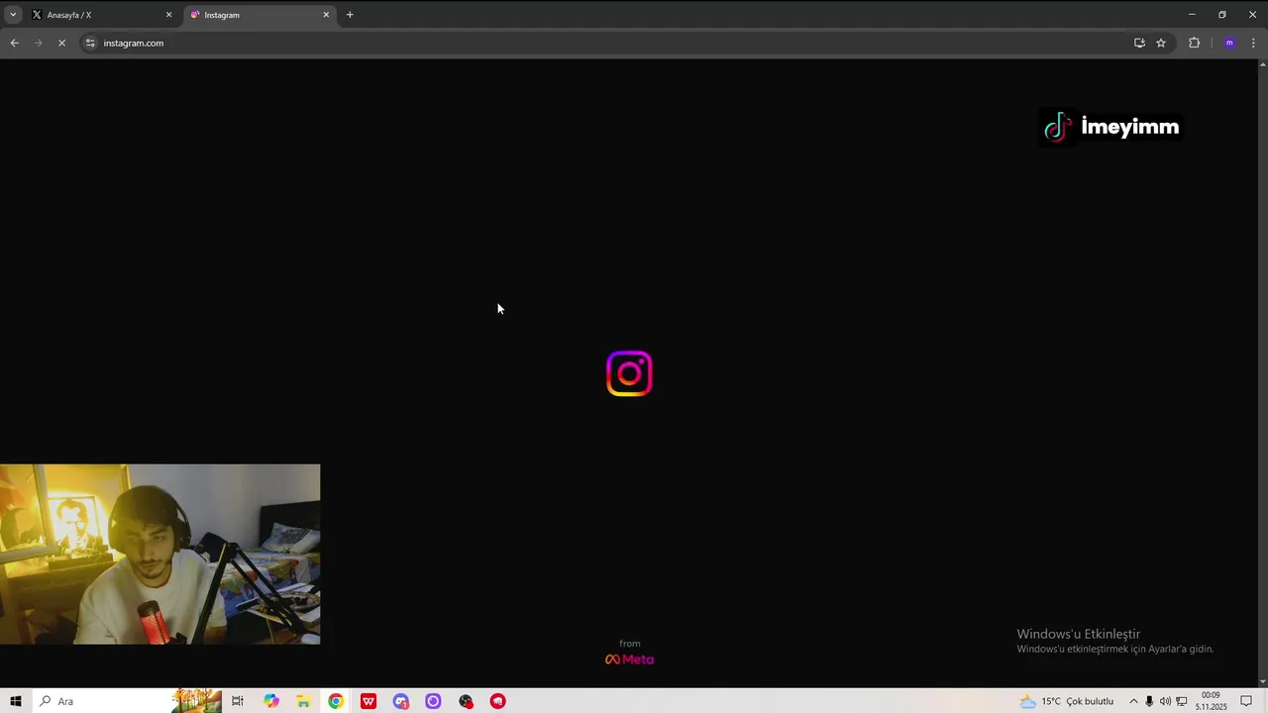The image size is (1268, 713).
Task: Open the red WPS Office taskbar icon
Action: [369, 701]
